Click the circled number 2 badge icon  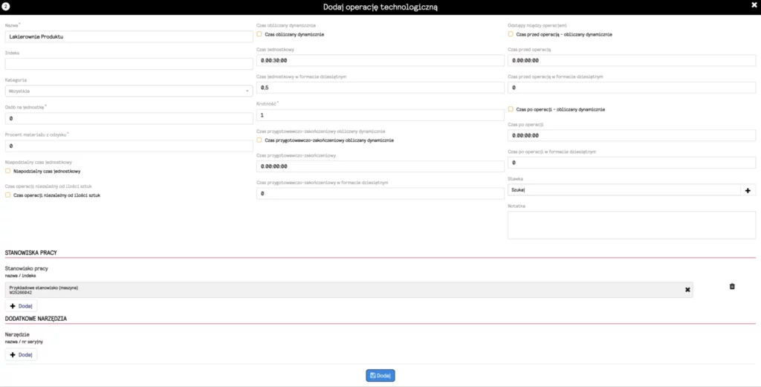(6, 7)
